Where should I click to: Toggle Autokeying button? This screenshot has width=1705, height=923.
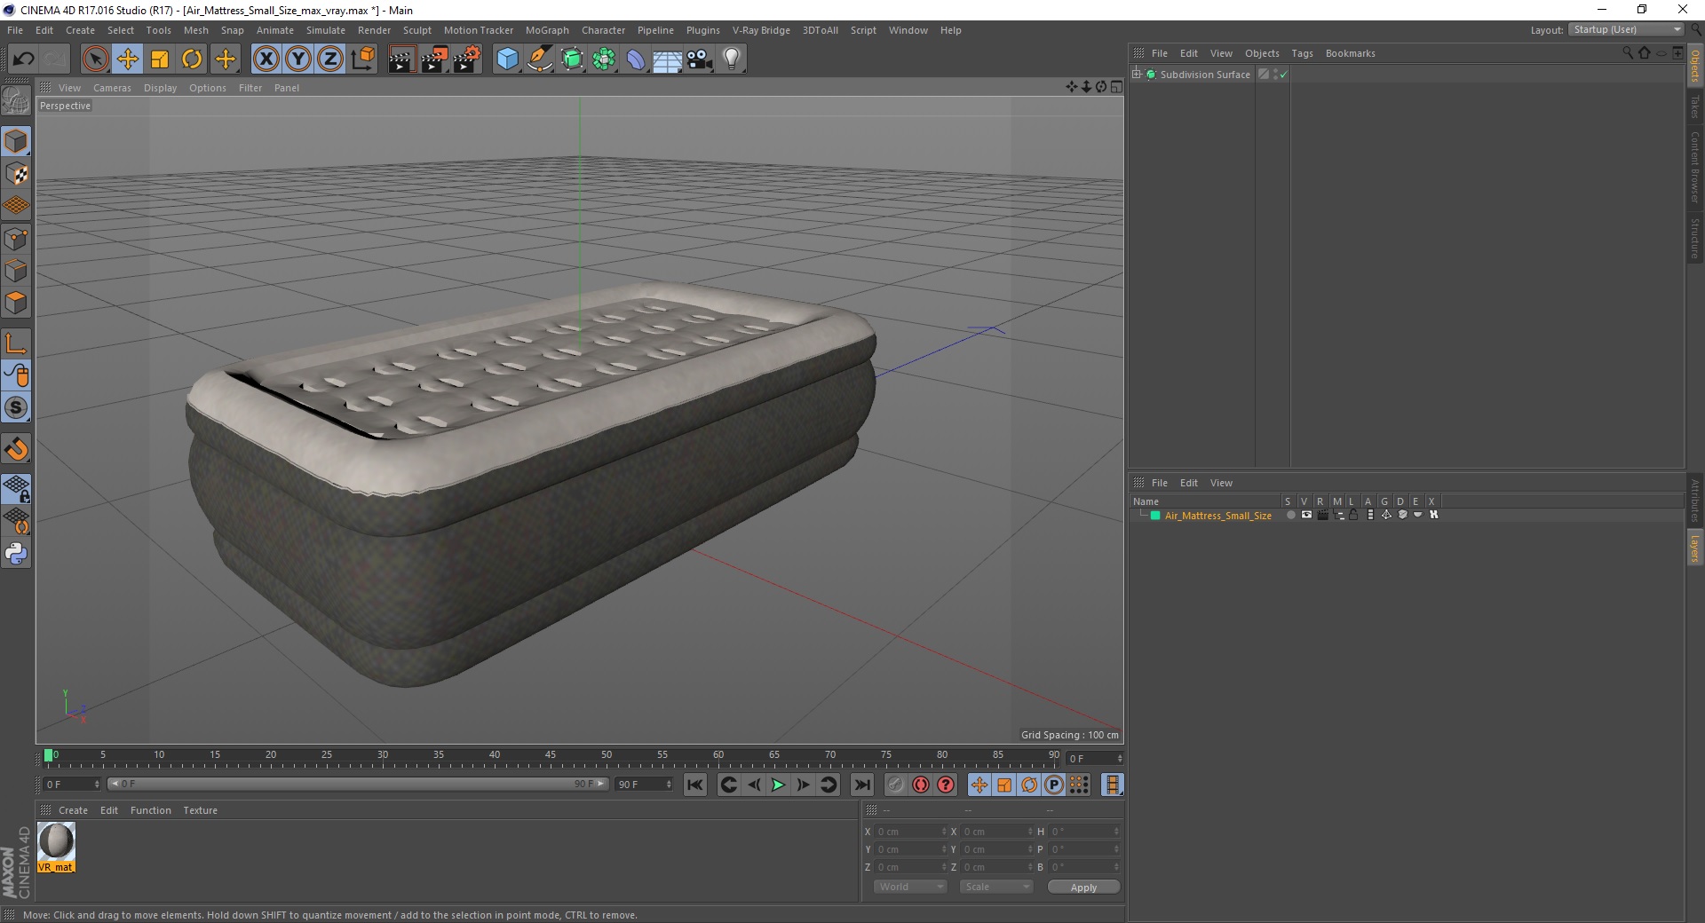coord(921,785)
